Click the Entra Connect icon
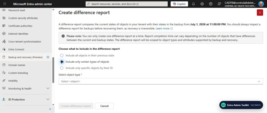The width and height of the screenshot is (267, 113). click(4, 49)
